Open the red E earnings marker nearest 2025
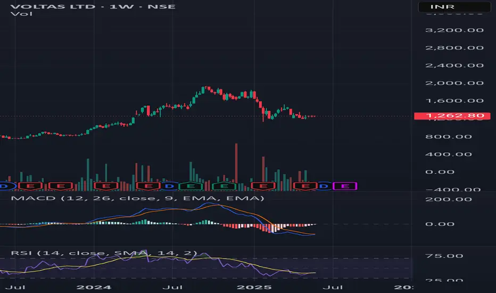Image resolution: width=496 pixels, height=293 pixels. coord(263,186)
